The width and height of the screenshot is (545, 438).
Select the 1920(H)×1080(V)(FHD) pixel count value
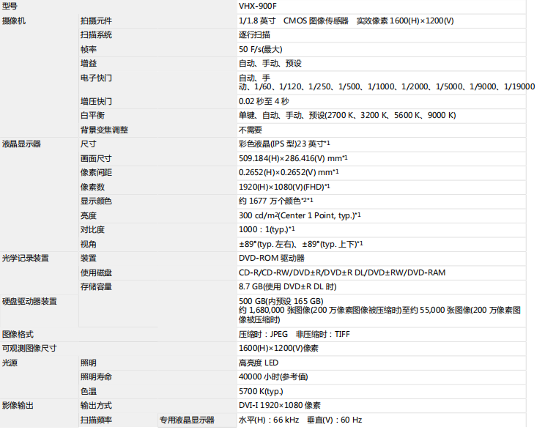click(284, 187)
